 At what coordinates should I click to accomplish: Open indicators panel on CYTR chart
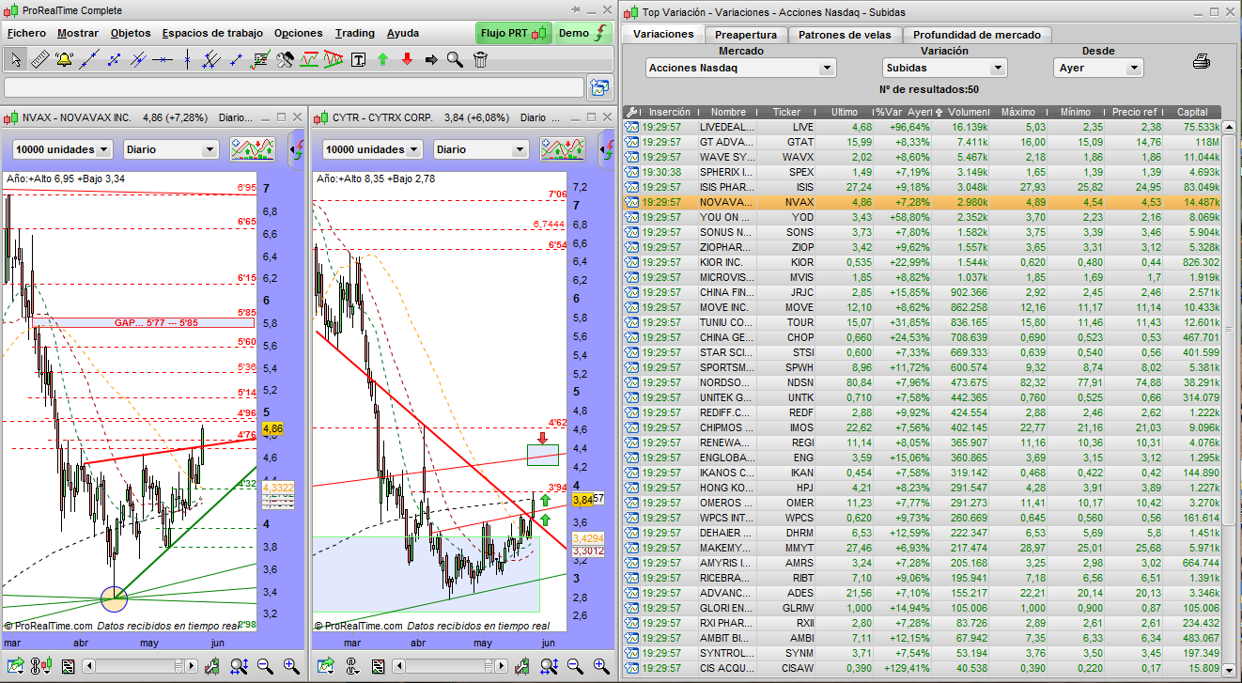pyautogui.click(x=563, y=149)
